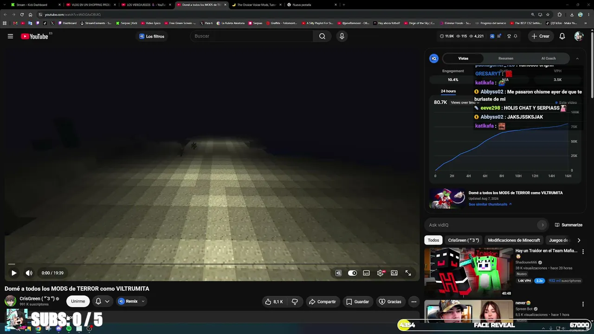Open See similar thumbnails link
594x334 pixels.
[x=490, y=204]
